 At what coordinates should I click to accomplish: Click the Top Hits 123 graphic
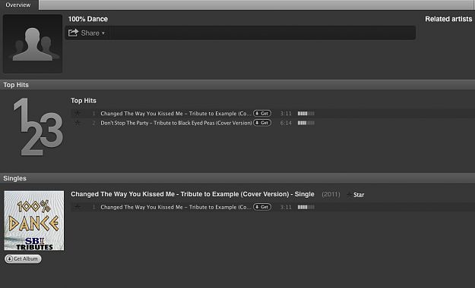(37, 127)
